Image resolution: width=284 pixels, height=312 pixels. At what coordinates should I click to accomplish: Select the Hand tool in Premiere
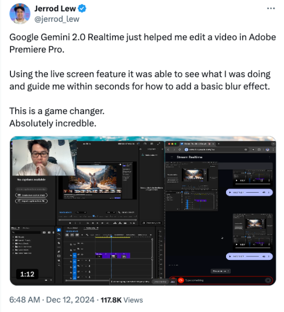(59, 260)
